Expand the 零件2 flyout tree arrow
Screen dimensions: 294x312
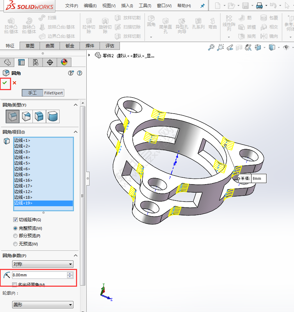click(89, 55)
